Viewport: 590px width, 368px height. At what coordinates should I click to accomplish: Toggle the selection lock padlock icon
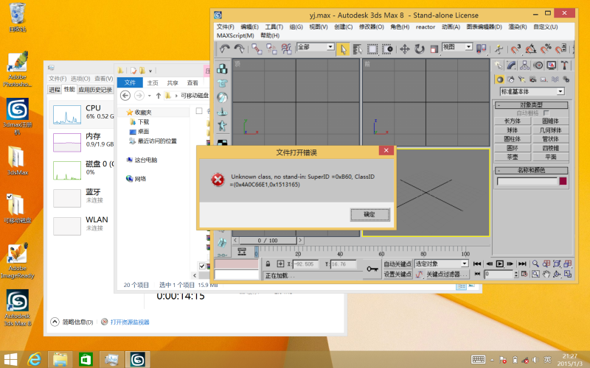click(268, 264)
